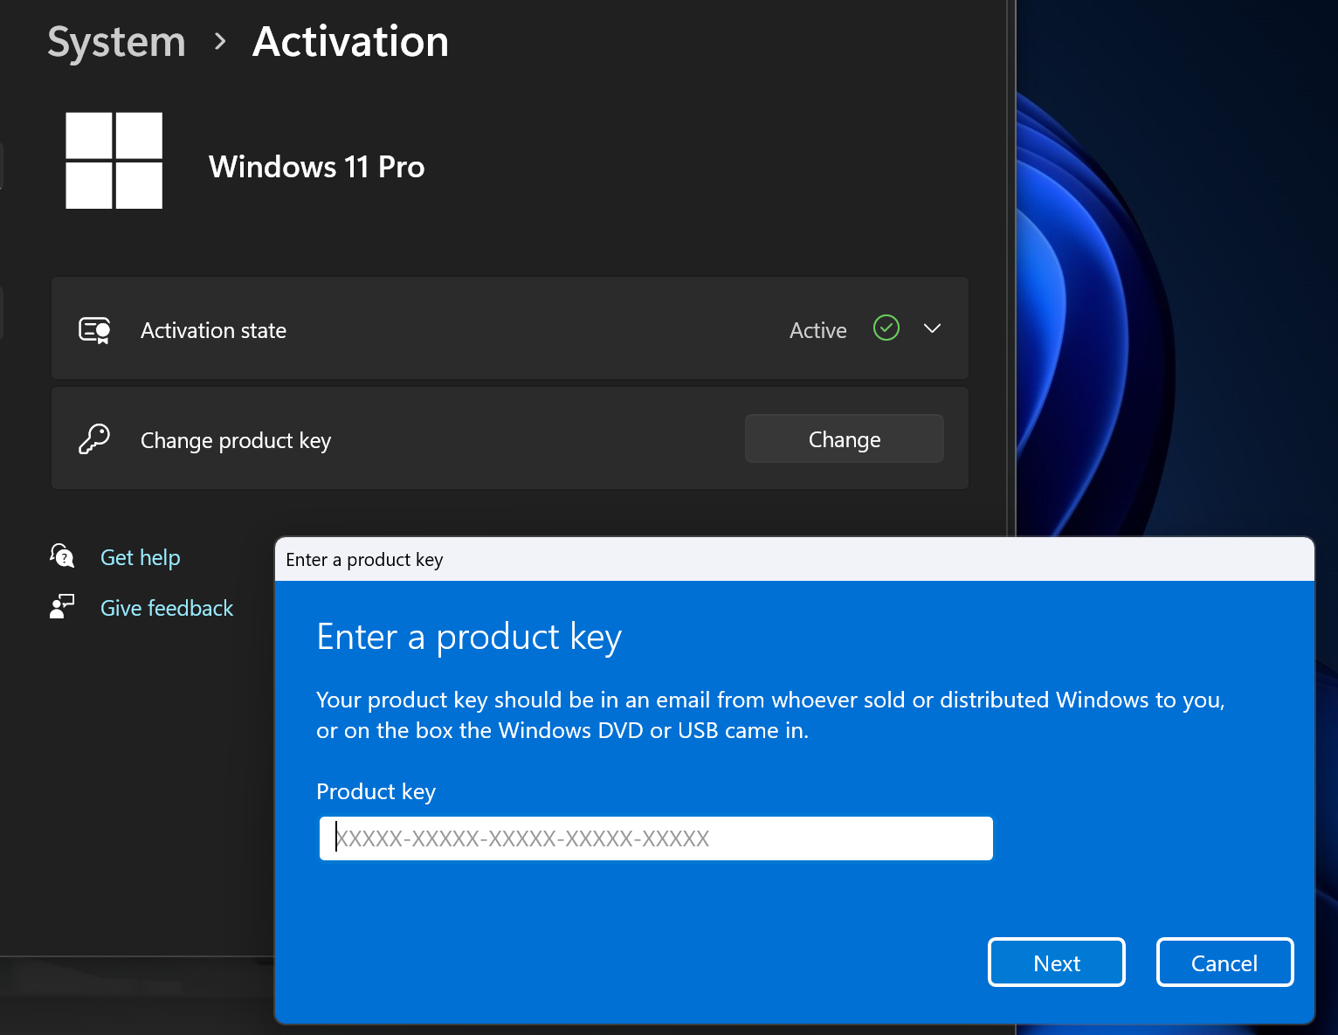This screenshot has width=1338, height=1035.
Task: Click the Change button
Action: (x=844, y=438)
